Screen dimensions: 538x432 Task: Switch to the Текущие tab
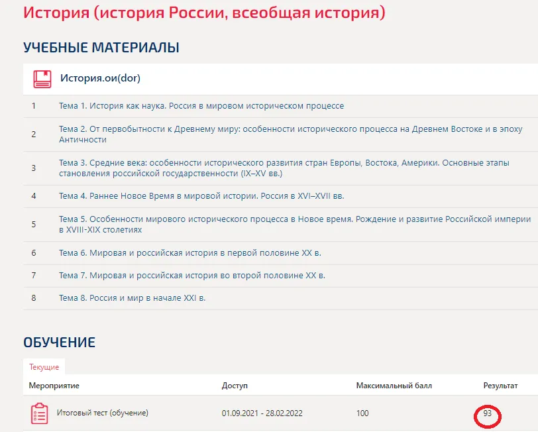44,367
